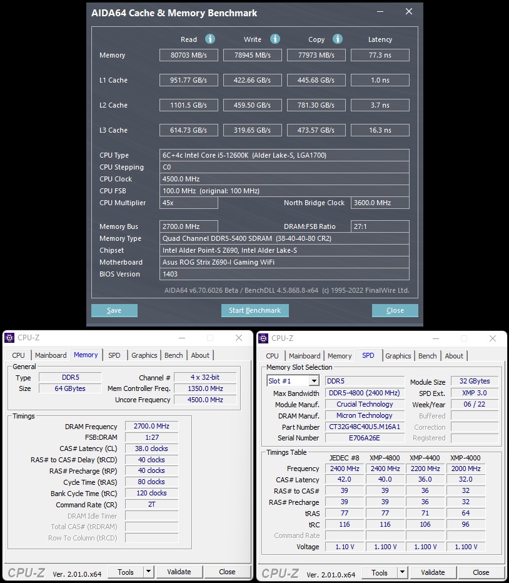Screen dimensions: 509x583
Task: Expand Tools dropdown arrow in right CPU-Z window
Action: click(x=402, y=572)
